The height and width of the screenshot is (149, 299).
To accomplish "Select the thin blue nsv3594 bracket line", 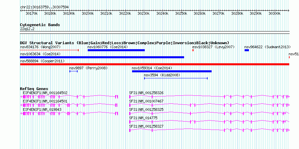I will pyautogui.click(x=176, y=78).
